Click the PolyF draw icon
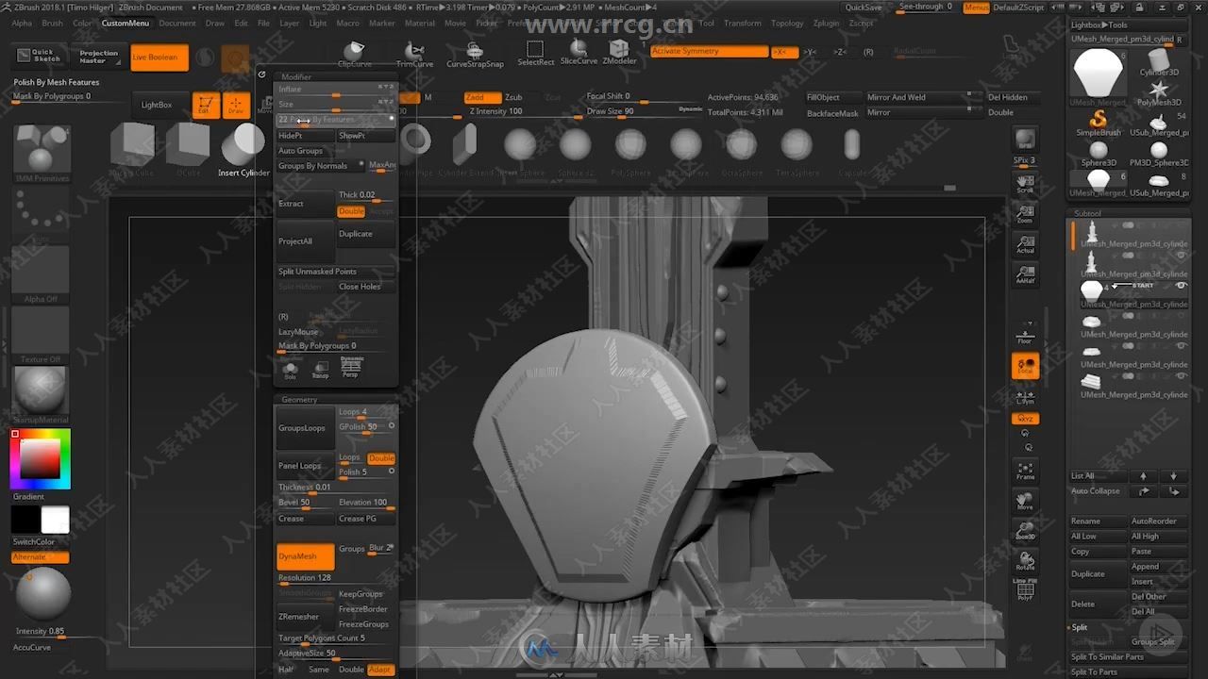Viewport: 1208px width, 679px height. pyautogui.click(x=1025, y=590)
